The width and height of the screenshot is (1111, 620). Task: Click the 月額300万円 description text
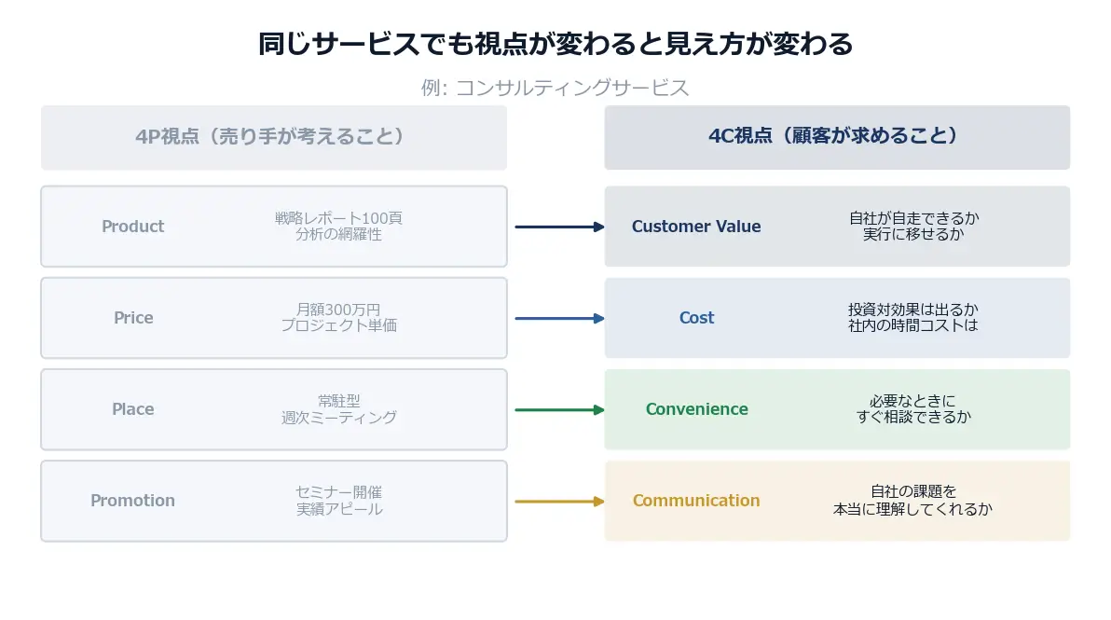[x=338, y=310]
